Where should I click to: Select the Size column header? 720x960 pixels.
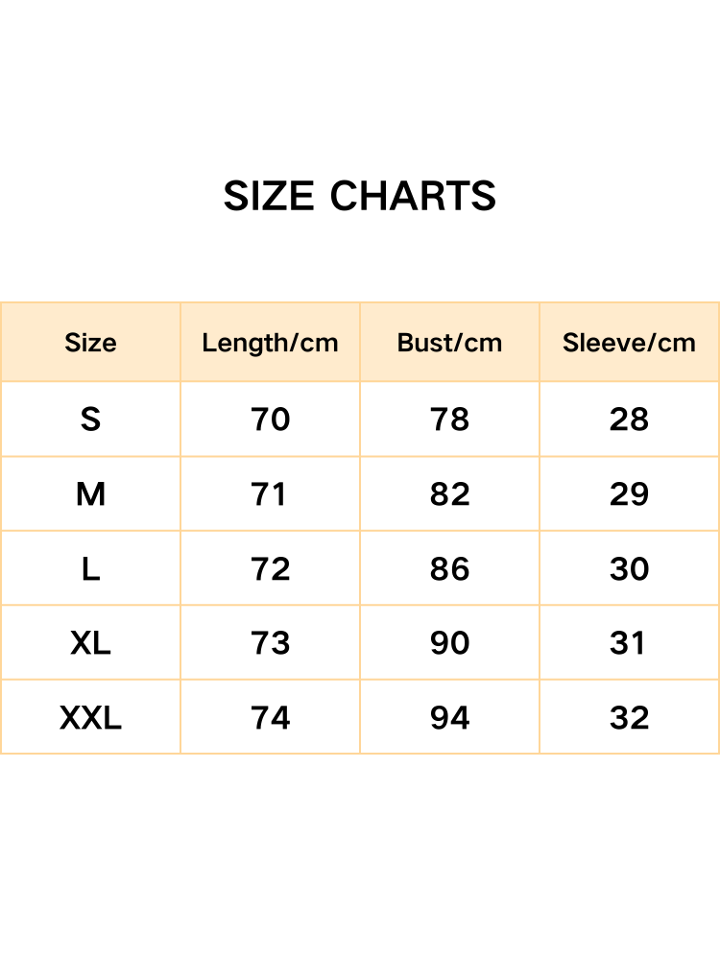pos(90,344)
